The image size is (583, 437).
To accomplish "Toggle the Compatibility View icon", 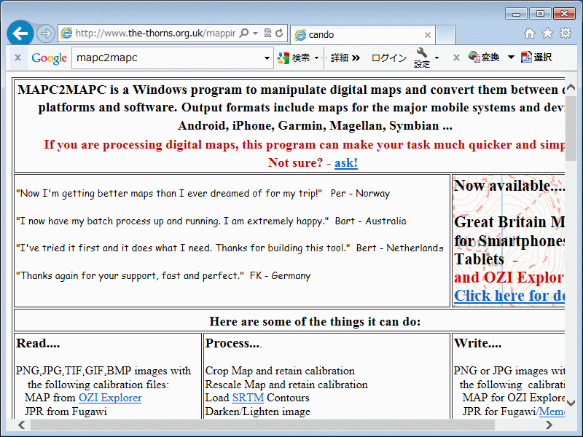I will 267,34.
